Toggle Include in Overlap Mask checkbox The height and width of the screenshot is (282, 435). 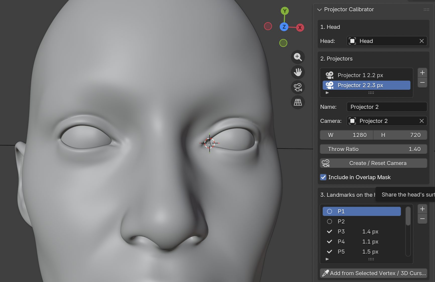[x=323, y=177]
